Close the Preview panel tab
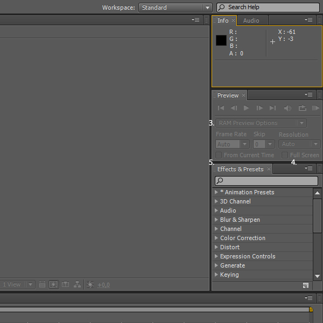Viewport: 323px width, 323px height. tap(244, 95)
